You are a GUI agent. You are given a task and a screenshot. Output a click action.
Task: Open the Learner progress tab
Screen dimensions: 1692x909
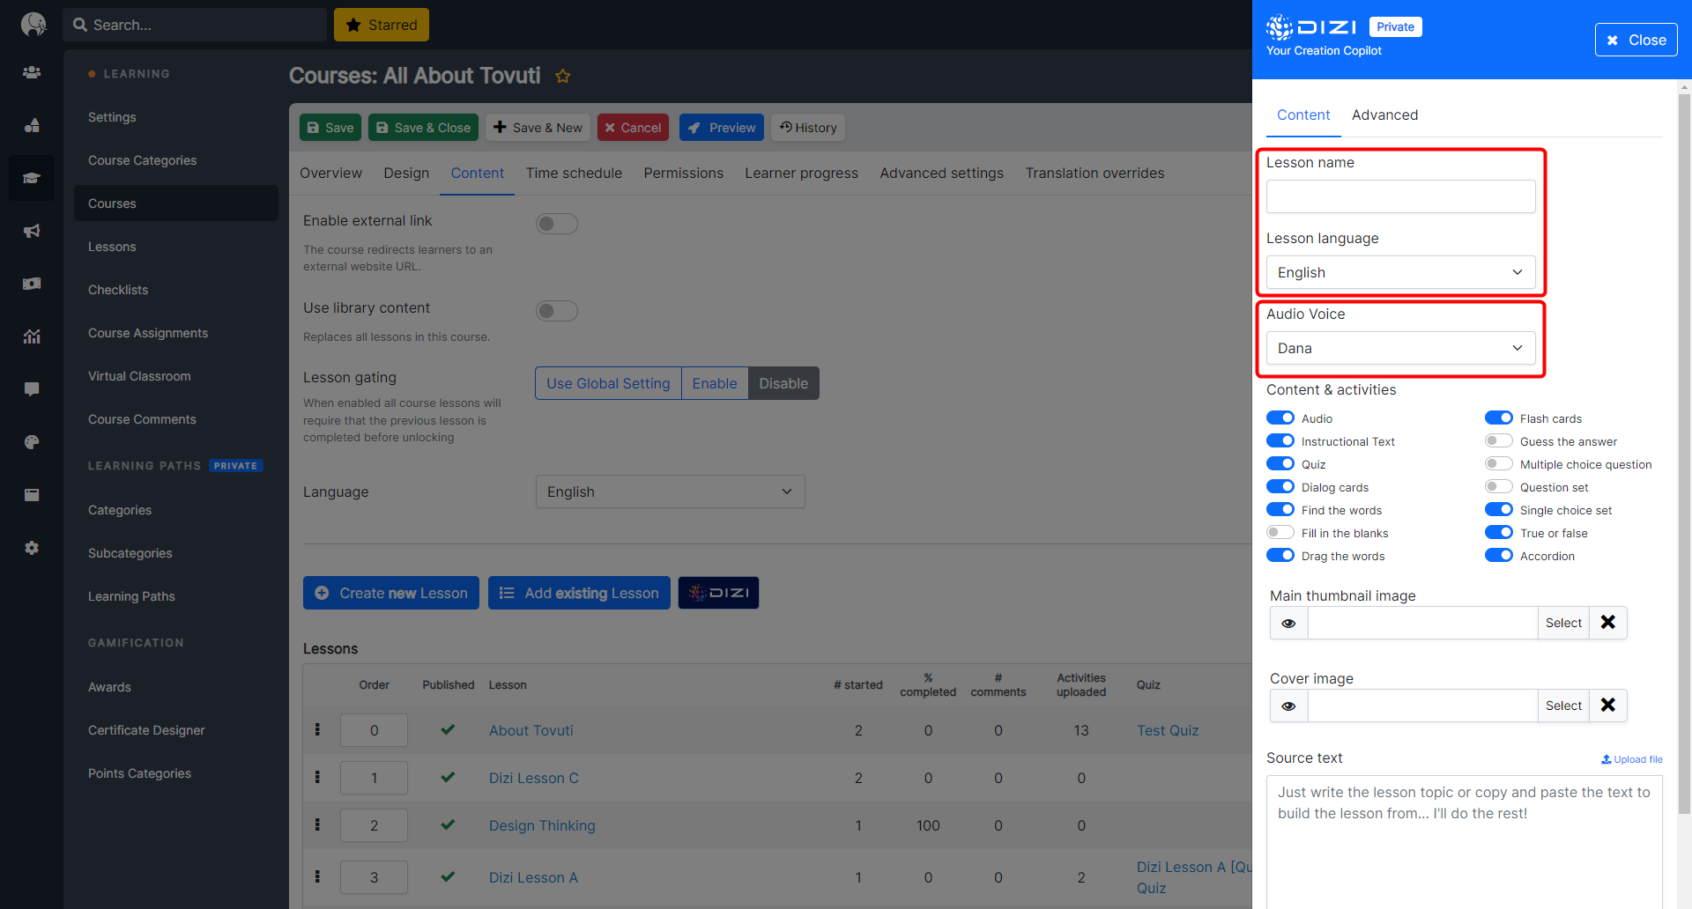tap(801, 174)
